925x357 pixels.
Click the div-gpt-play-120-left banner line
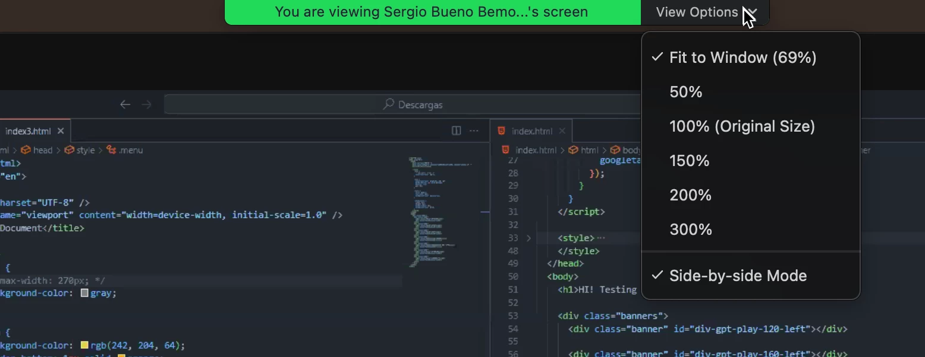(707, 329)
